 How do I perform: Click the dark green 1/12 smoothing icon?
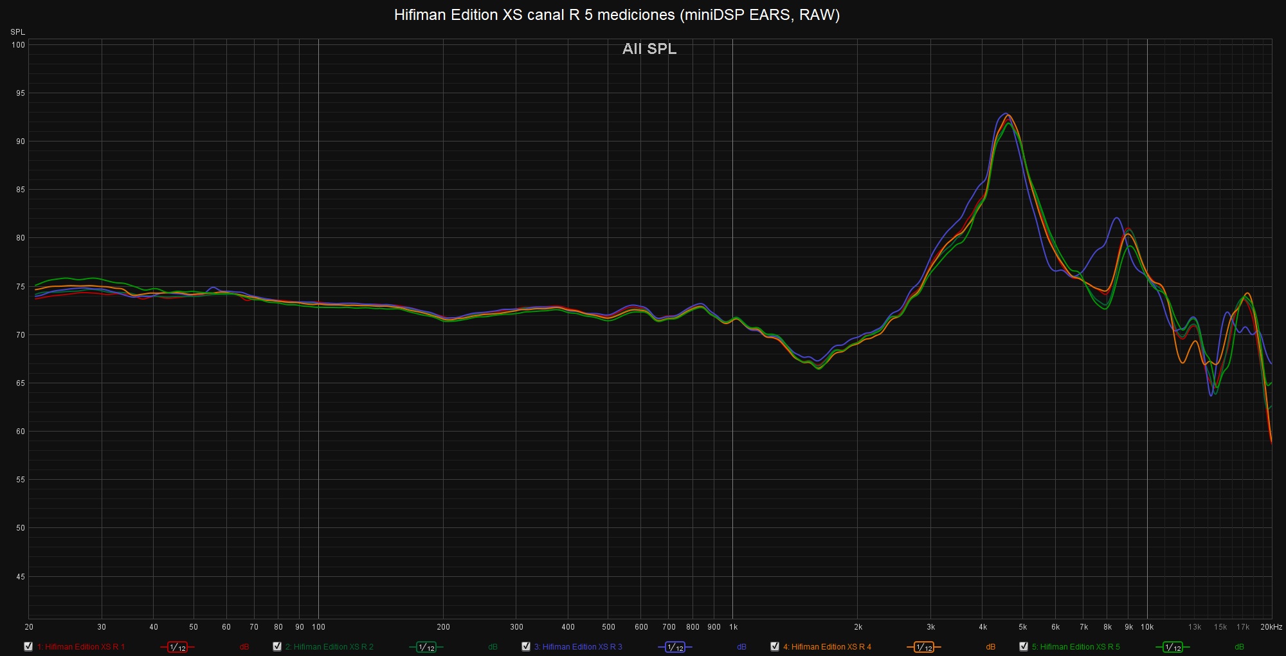(x=426, y=647)
